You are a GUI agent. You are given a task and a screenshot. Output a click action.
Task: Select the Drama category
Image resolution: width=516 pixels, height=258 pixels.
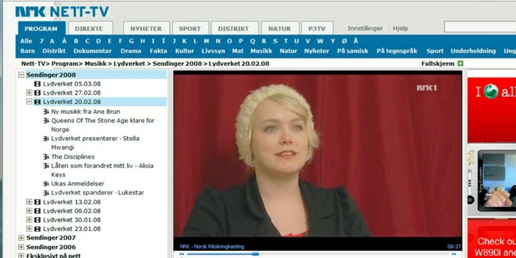131,51
